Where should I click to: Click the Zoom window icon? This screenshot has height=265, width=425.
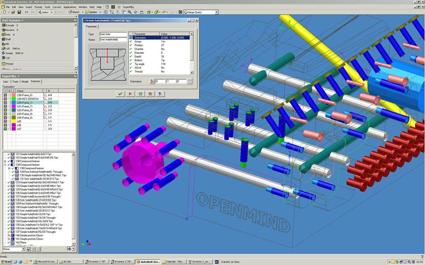(x=111, y=12)
